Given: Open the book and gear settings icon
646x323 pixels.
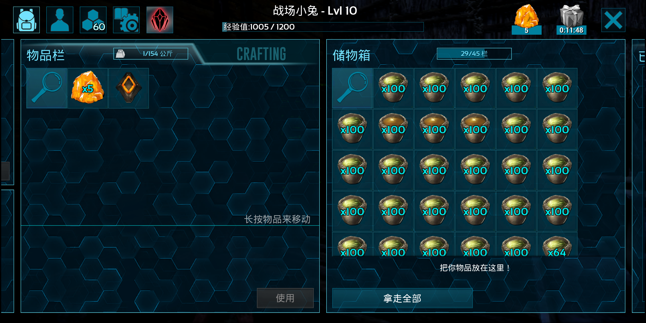Looking at the screenshot, I should click(x=126, y=20).
